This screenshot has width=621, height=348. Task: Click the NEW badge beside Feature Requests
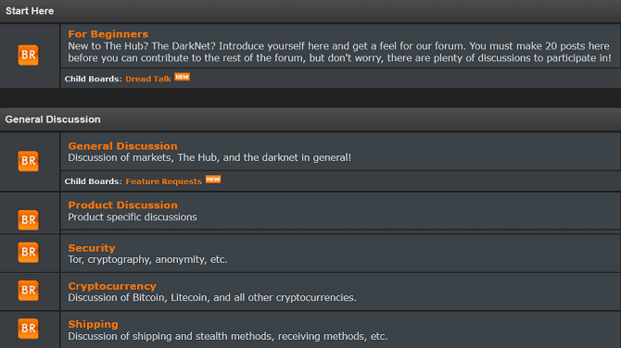click(x=213, y=180)
